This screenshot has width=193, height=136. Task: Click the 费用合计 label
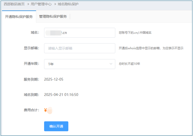[x=31, y=110]
